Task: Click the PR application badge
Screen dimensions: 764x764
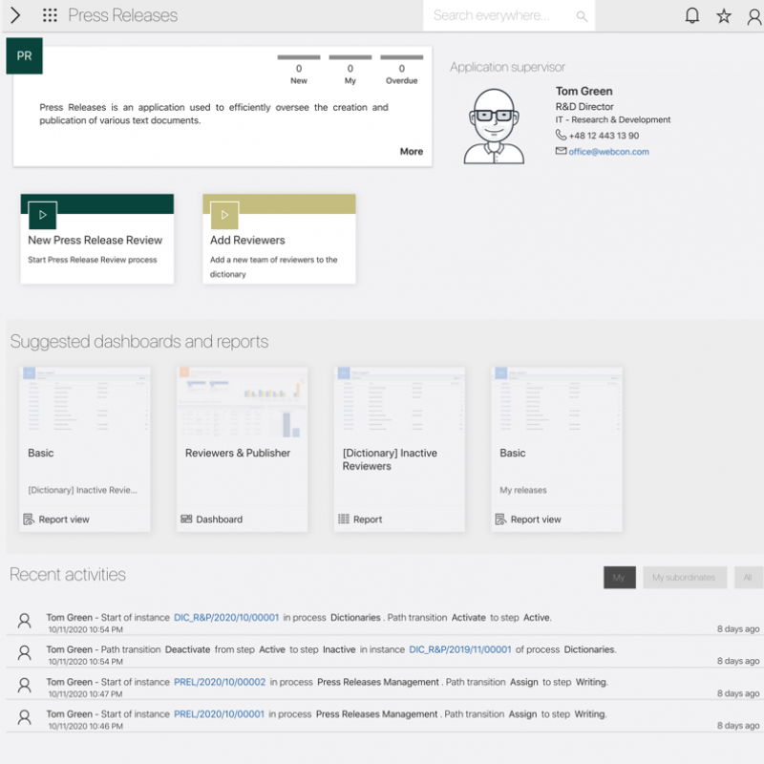Action: [24, 56]
